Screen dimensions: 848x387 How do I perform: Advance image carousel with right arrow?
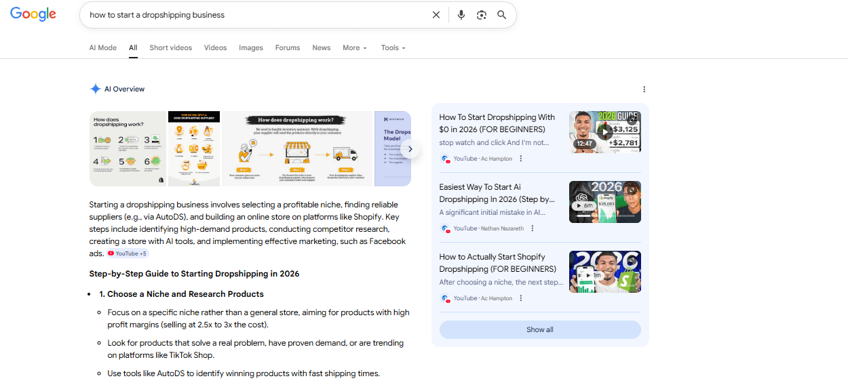tap(410, 148)
